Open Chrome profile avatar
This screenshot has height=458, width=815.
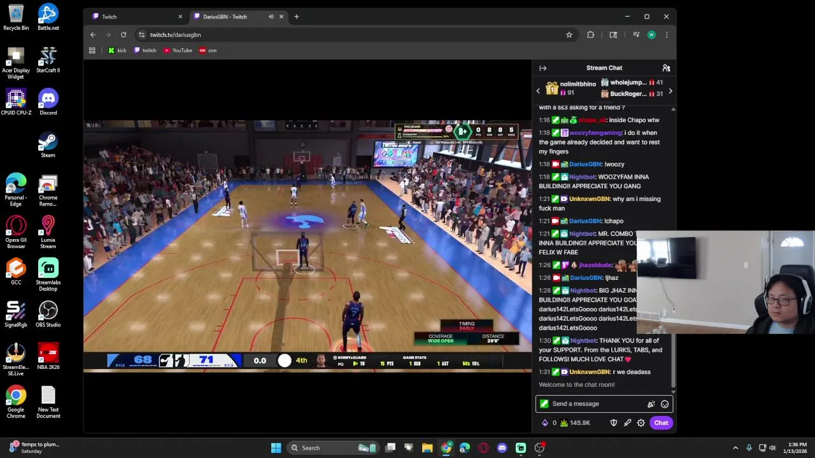tap(651, 35)
